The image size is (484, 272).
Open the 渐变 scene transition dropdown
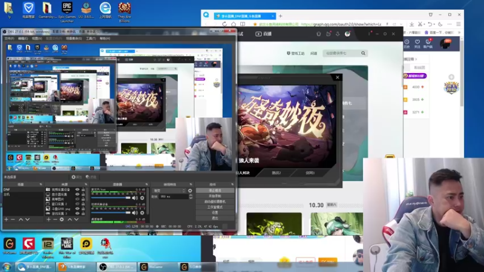pos(169,190)
